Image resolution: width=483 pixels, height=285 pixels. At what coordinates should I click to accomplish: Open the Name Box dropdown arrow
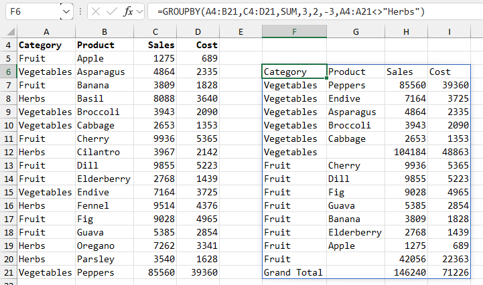point(66,11)
